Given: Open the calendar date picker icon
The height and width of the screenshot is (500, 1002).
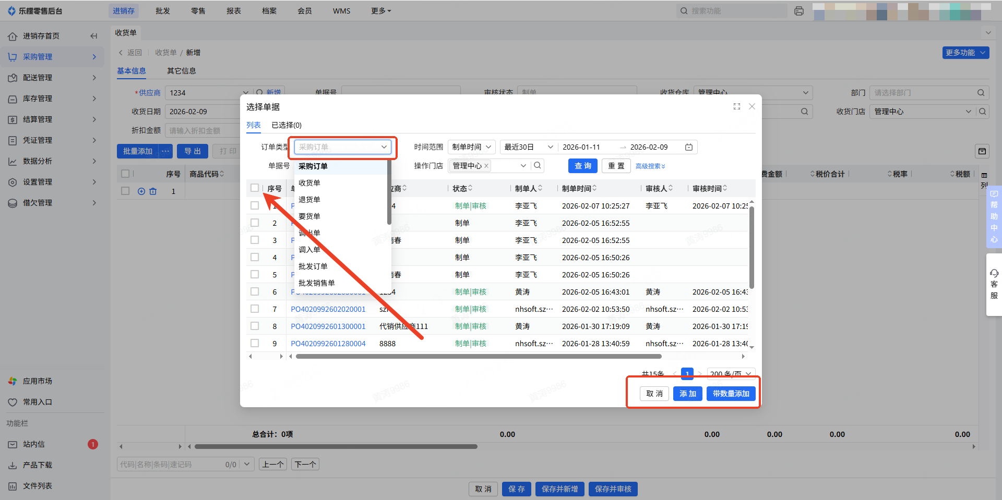Looking at the screenshot, I should 689,147.
